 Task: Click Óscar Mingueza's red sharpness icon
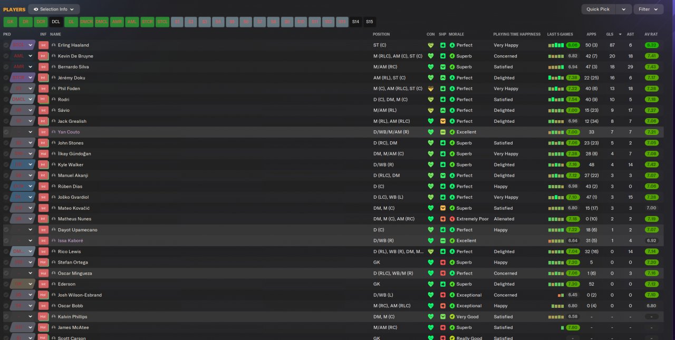coord(443,273)
